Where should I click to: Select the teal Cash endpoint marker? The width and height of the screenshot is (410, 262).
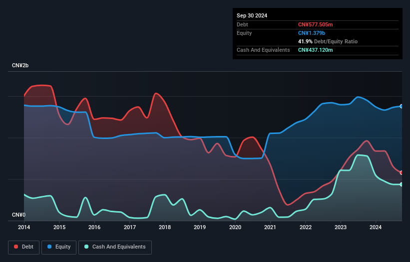coord(402,184)
